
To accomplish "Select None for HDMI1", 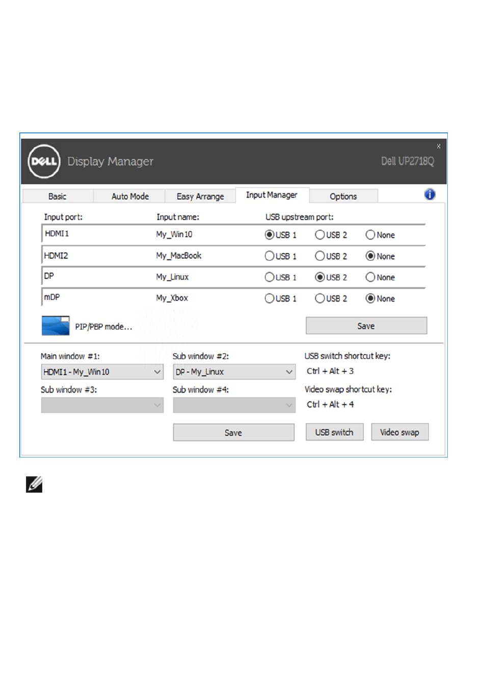I will point(370,235).
